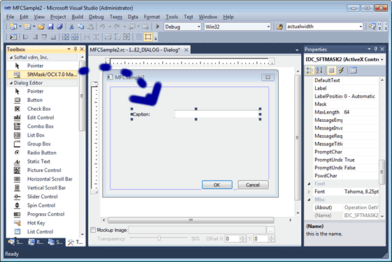Select the Check Box control tool

click(39, 109)
